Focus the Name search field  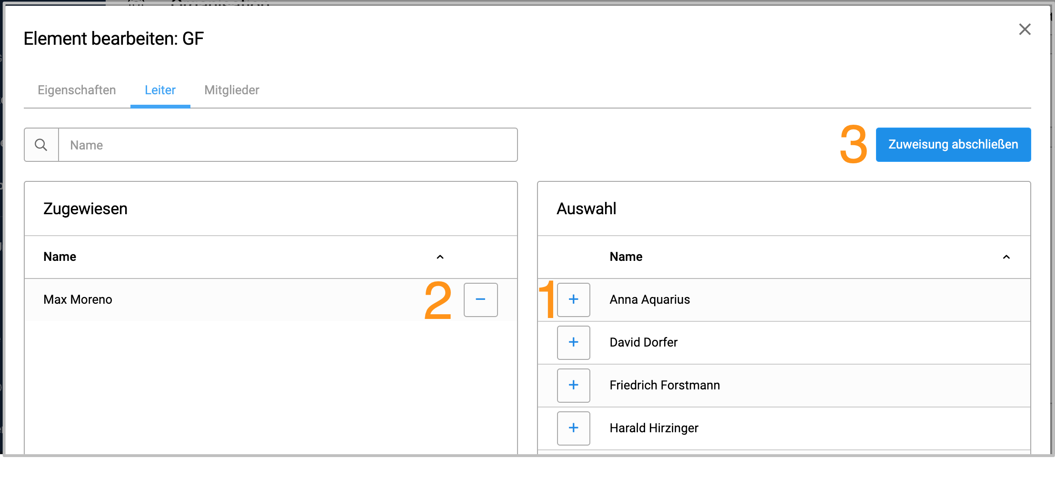tap(288, 145)
